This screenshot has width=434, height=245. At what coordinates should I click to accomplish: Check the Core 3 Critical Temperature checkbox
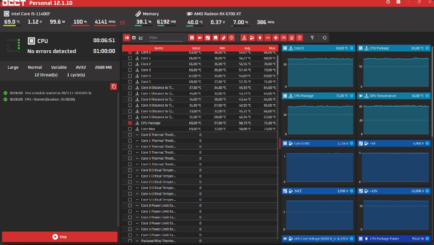pyautogui.click(x=130, y=188)
